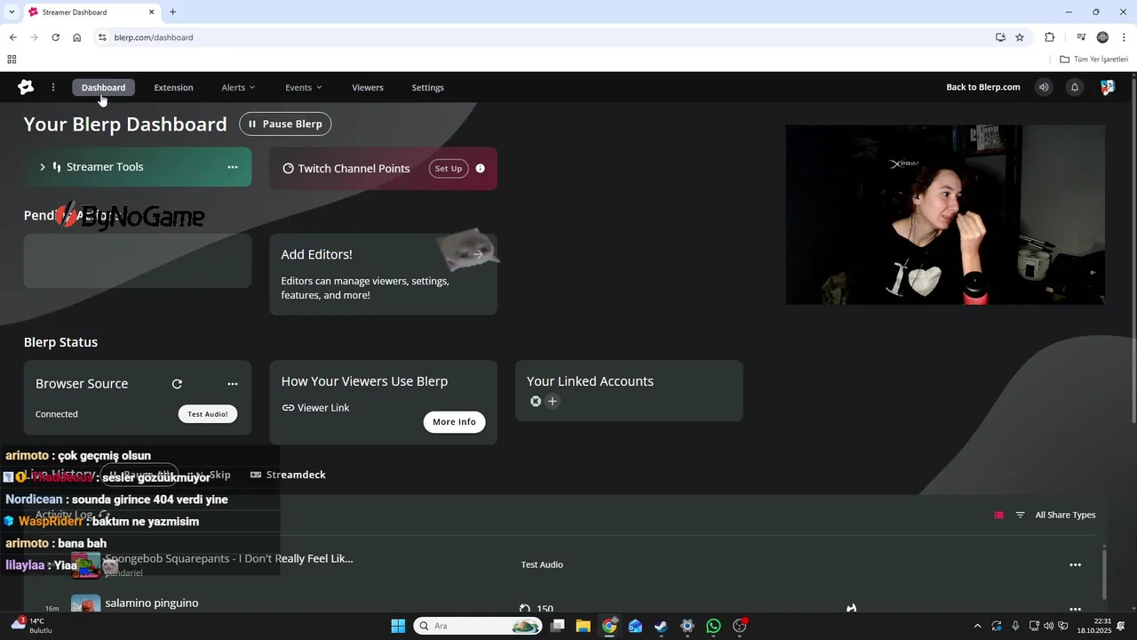Open options for the Test Audio row

click(1075, 564)
